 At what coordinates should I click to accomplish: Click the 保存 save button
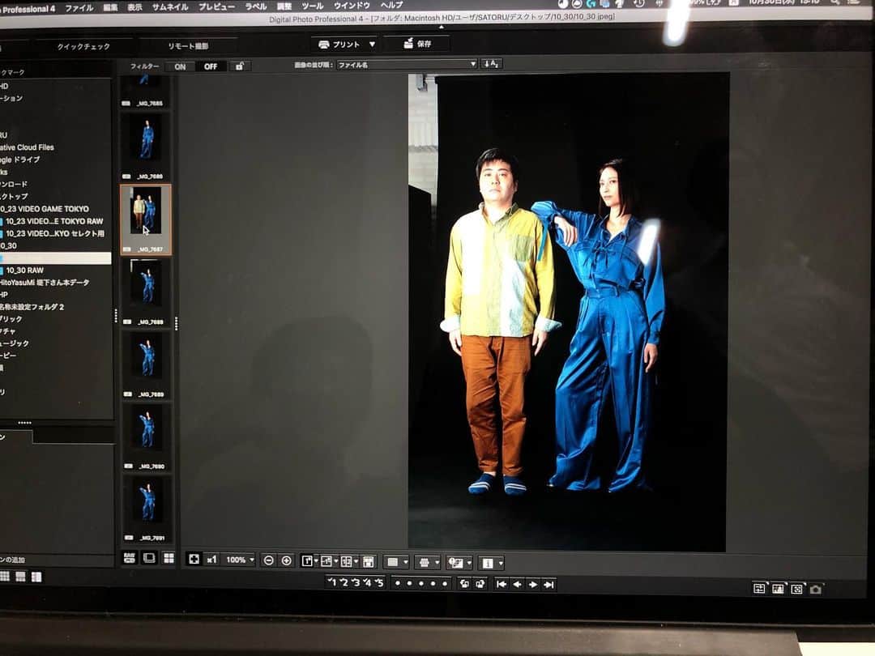[x=417, y=44]
